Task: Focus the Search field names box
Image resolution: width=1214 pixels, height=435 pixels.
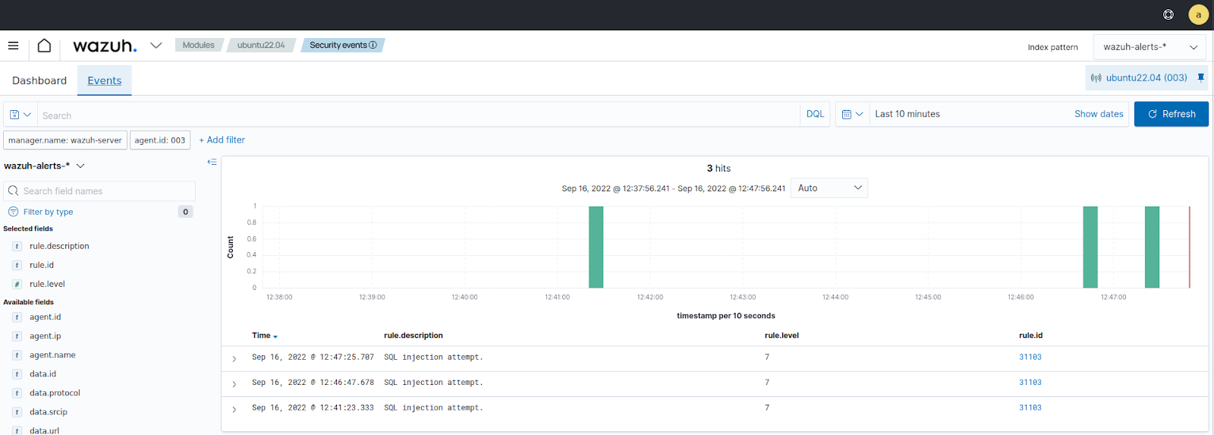Action: (99, 191)
